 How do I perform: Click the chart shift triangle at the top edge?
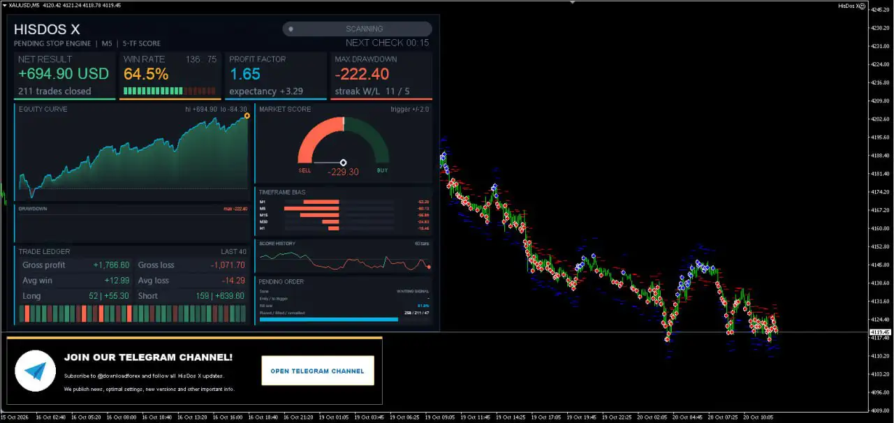[573, 3]
